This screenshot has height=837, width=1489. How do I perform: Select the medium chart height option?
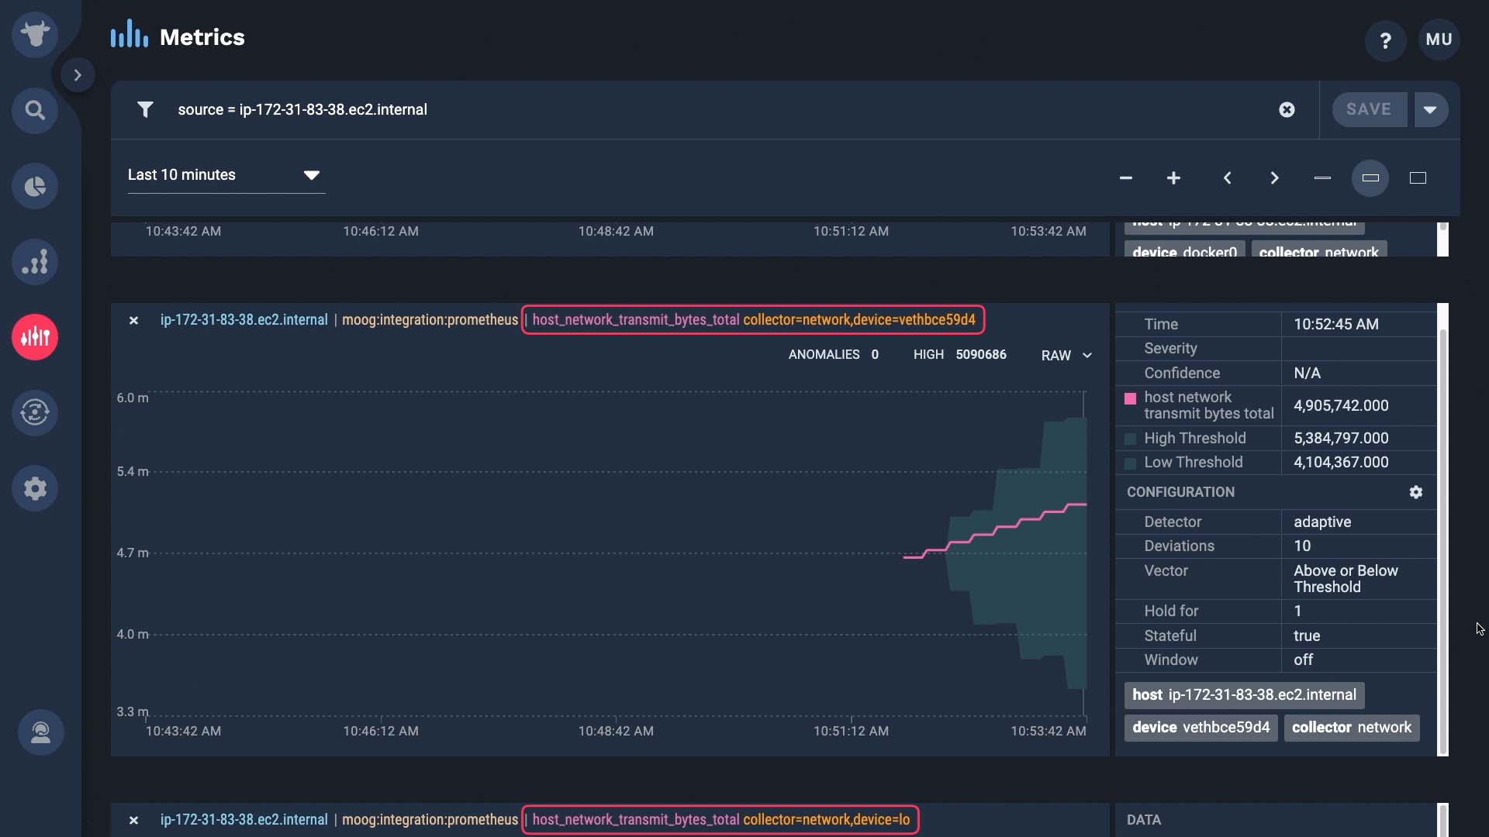[1370, 178]
